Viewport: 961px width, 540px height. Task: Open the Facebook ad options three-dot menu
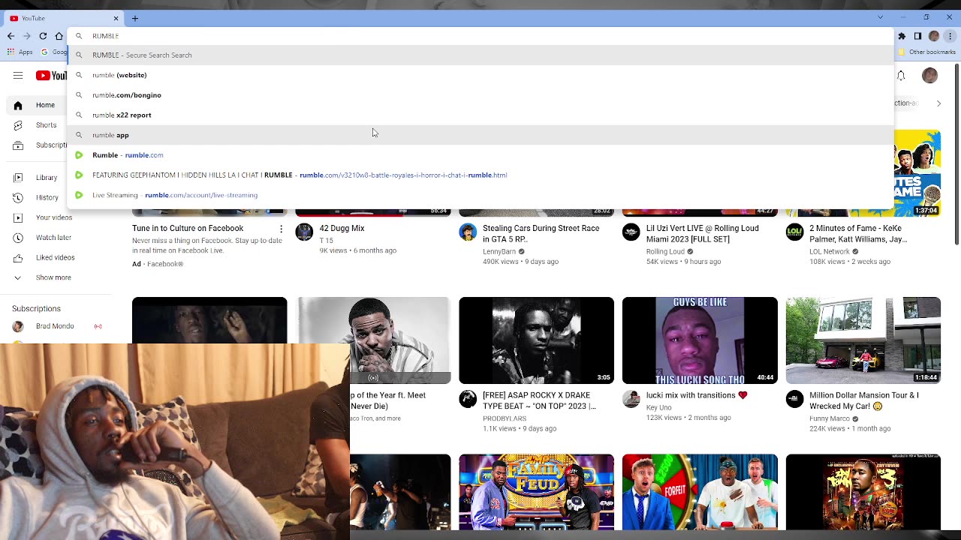[x=282, y=229]
